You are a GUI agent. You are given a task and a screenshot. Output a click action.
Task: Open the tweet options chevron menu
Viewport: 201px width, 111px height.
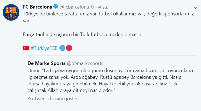click(195, 7)
